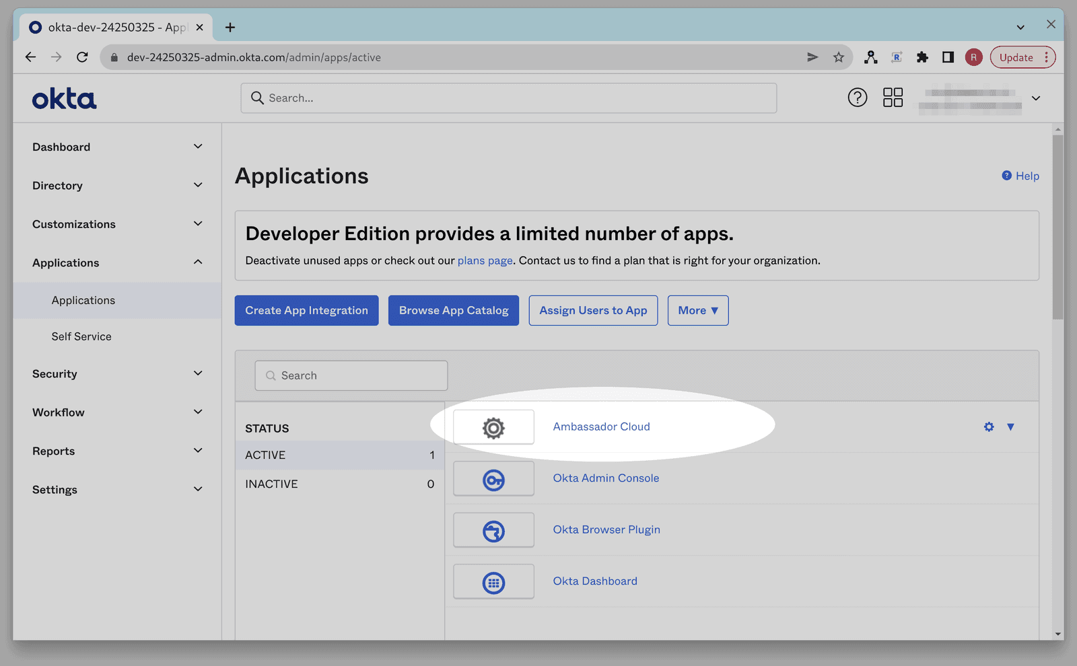Collapse the Applications sidebar section

pos(116,262)
